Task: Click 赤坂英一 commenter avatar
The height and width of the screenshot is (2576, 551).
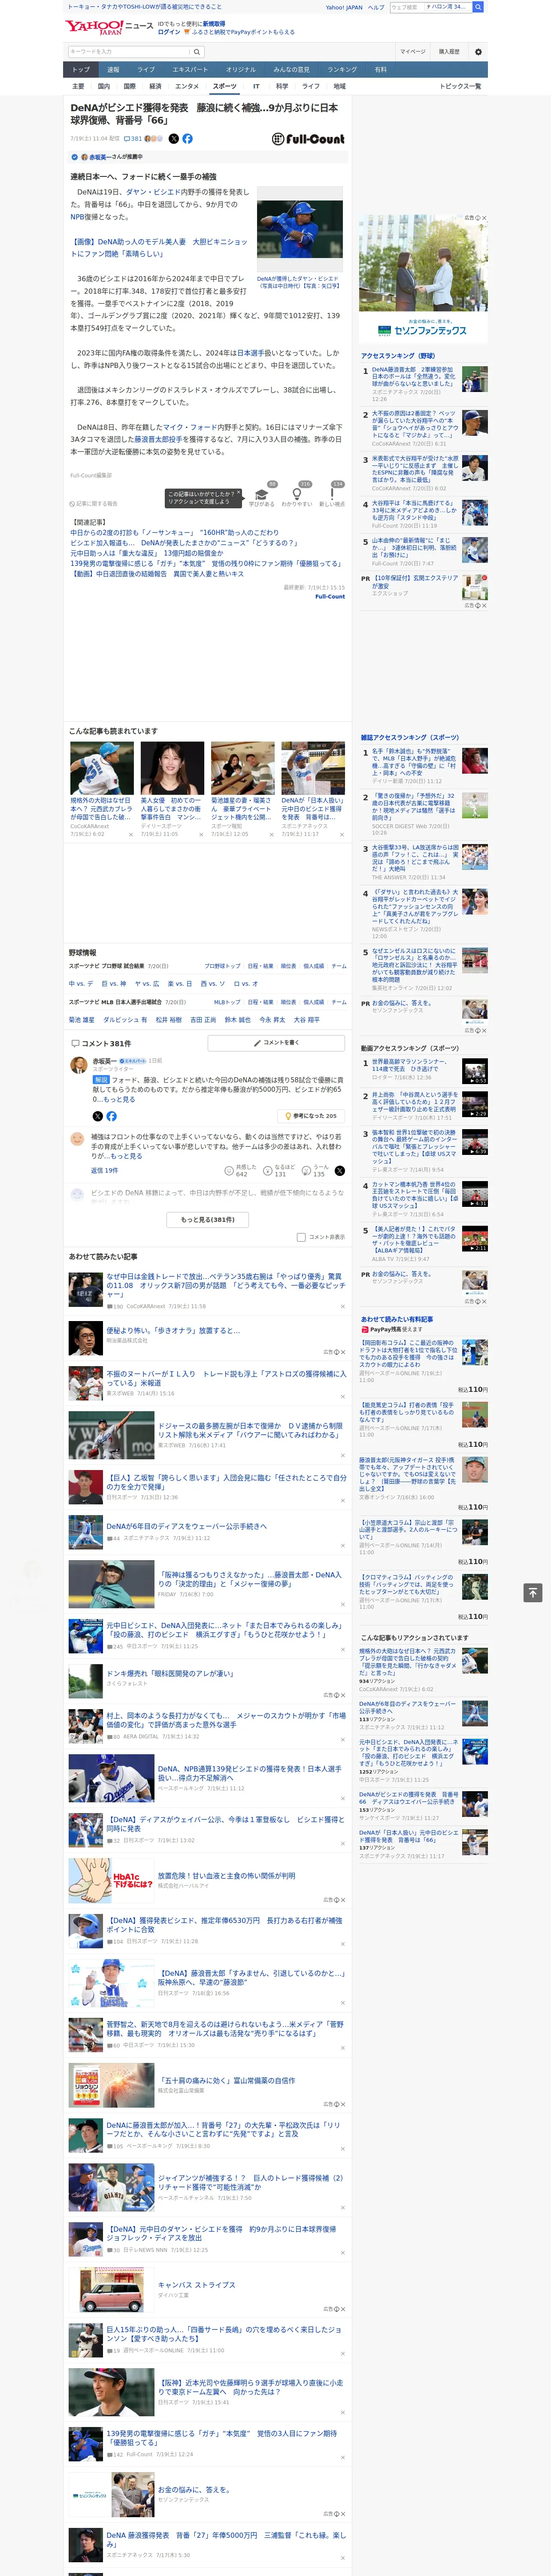Action: pyautogui.click(x=79, y=1065)
